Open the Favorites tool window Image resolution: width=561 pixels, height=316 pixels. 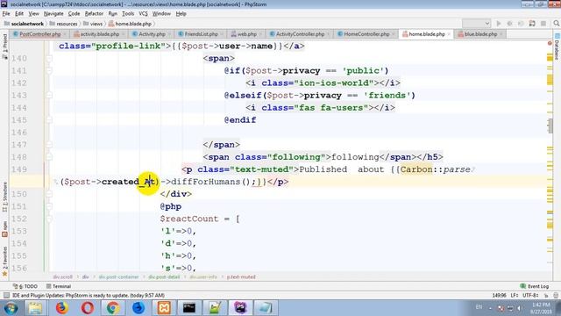(x=4, y=262)
